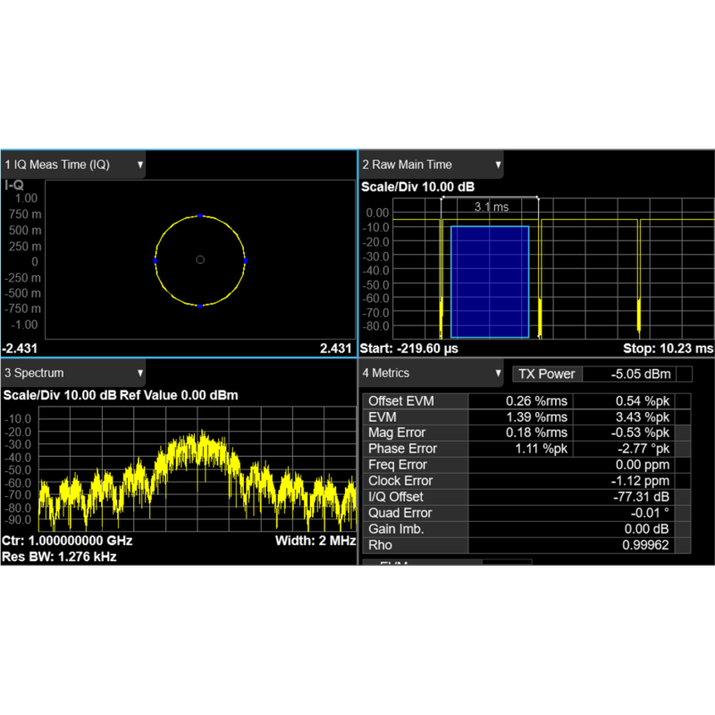Click the Stop 10.23 ms time readout
715x715 pixels.
(x=668, y=348)
